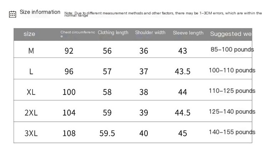Select the 59.5 clothing length cell
274x154 pixels.
(107, 134)
